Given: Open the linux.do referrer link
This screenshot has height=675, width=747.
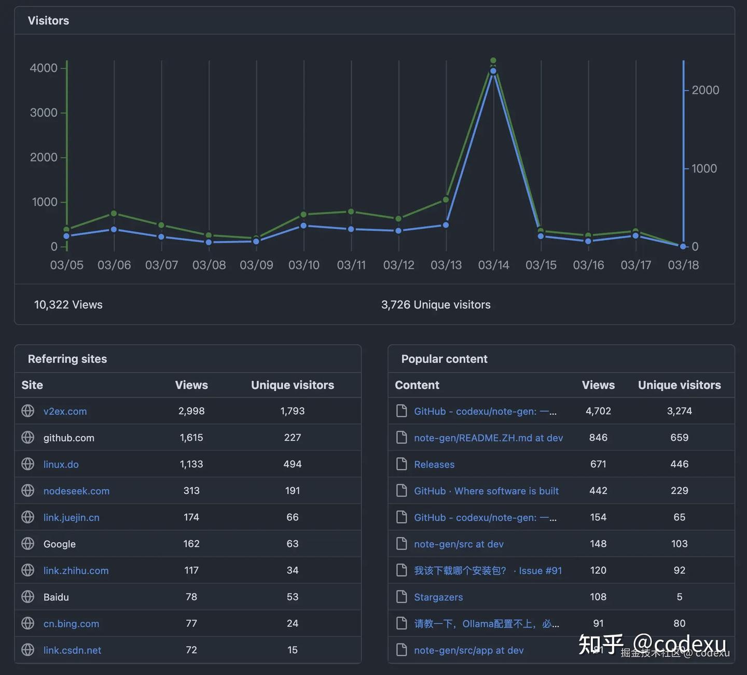Looking at the screenshot, I should coord(61,465).
